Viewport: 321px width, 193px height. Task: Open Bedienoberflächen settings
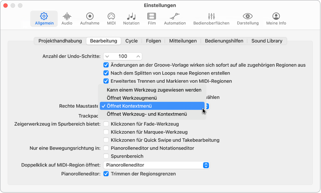tap(211, 19)
